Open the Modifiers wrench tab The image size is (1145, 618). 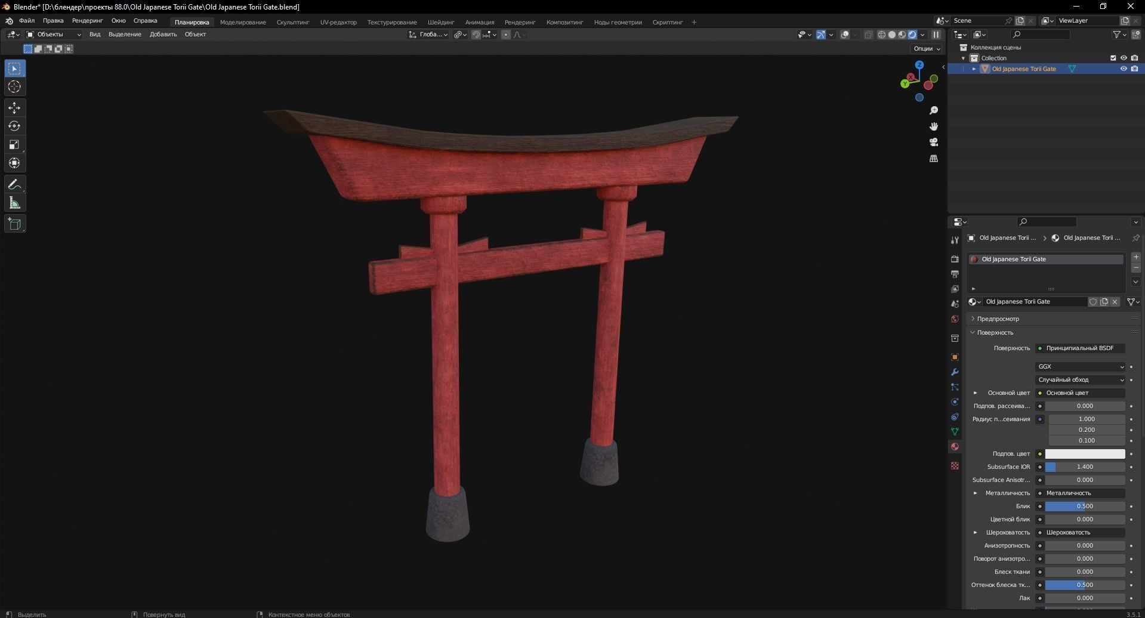(x=955, y=372)
